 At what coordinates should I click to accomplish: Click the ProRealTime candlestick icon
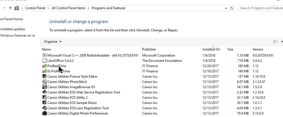click(x=45, y=66)
